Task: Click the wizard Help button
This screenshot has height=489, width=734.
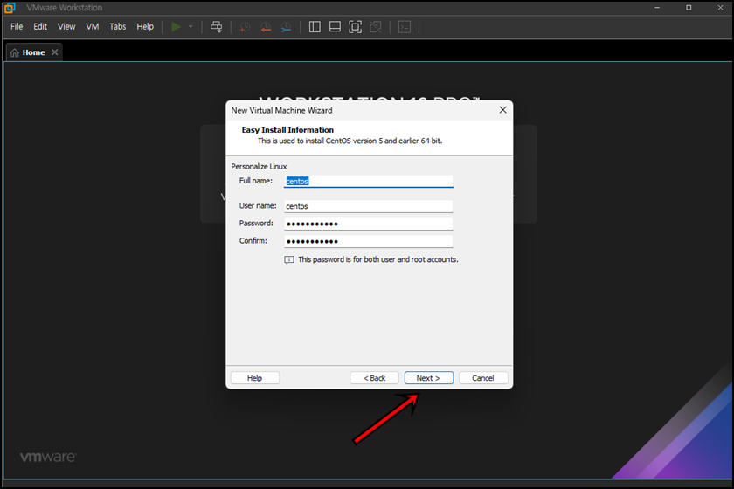Action: (254, 378)
